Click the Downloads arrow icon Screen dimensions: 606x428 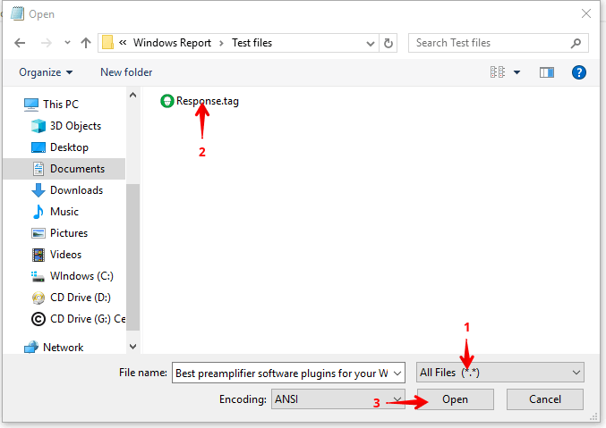tap(38, 190)
